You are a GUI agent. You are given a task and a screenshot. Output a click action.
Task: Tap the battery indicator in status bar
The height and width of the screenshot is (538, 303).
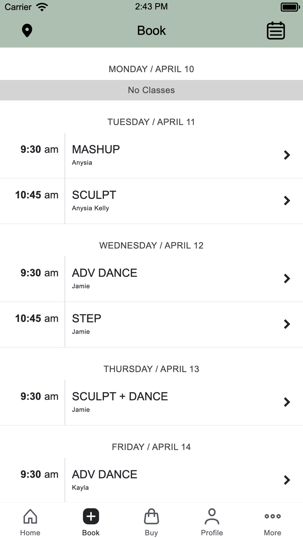(x=290, y=7)
